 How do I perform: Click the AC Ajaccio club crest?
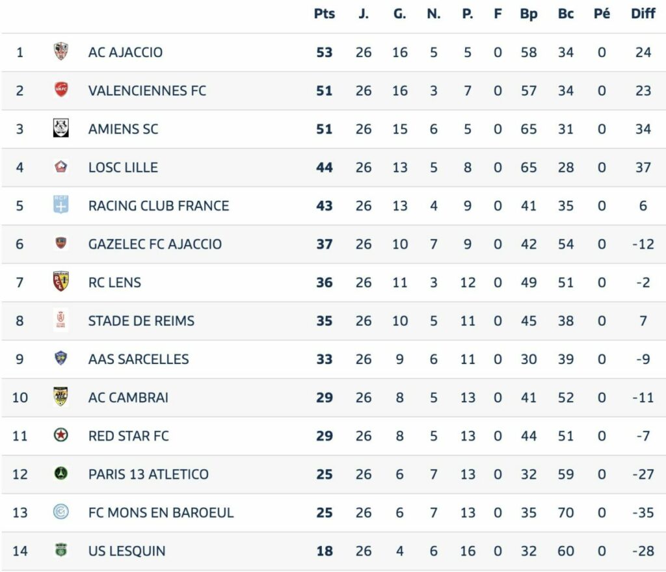60,51
